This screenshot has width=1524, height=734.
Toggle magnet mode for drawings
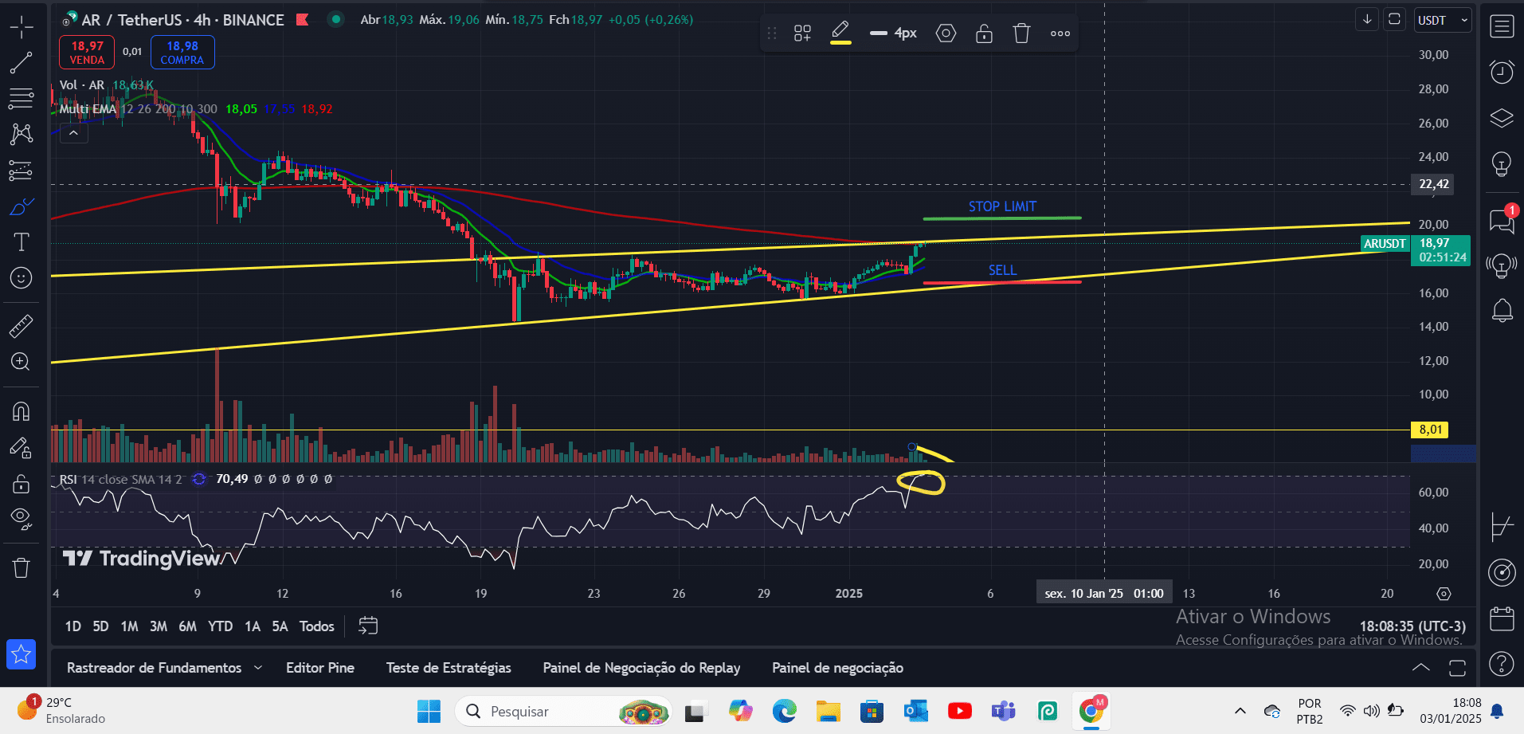coord(22,411)
